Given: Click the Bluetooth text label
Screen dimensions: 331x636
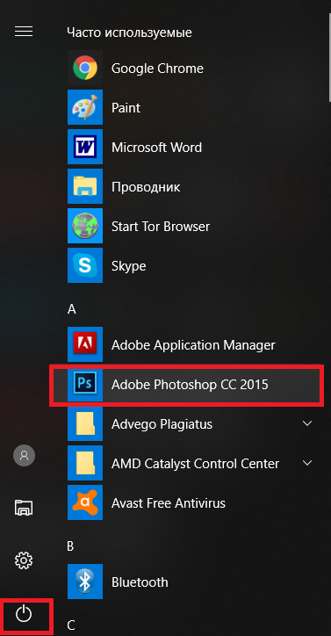Looking at the screenshot, I should [140, 582].
